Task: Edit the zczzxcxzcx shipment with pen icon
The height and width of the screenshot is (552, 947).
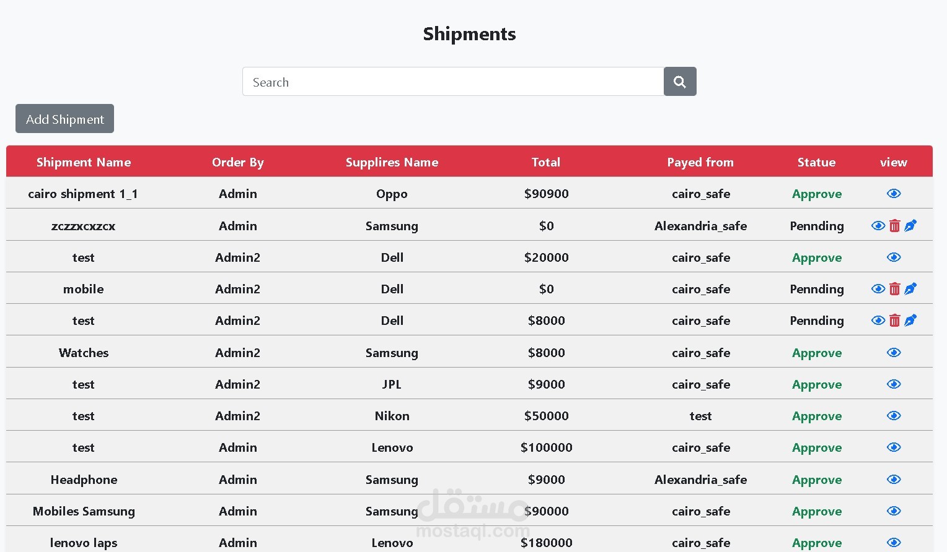Action: pos(910,226)
